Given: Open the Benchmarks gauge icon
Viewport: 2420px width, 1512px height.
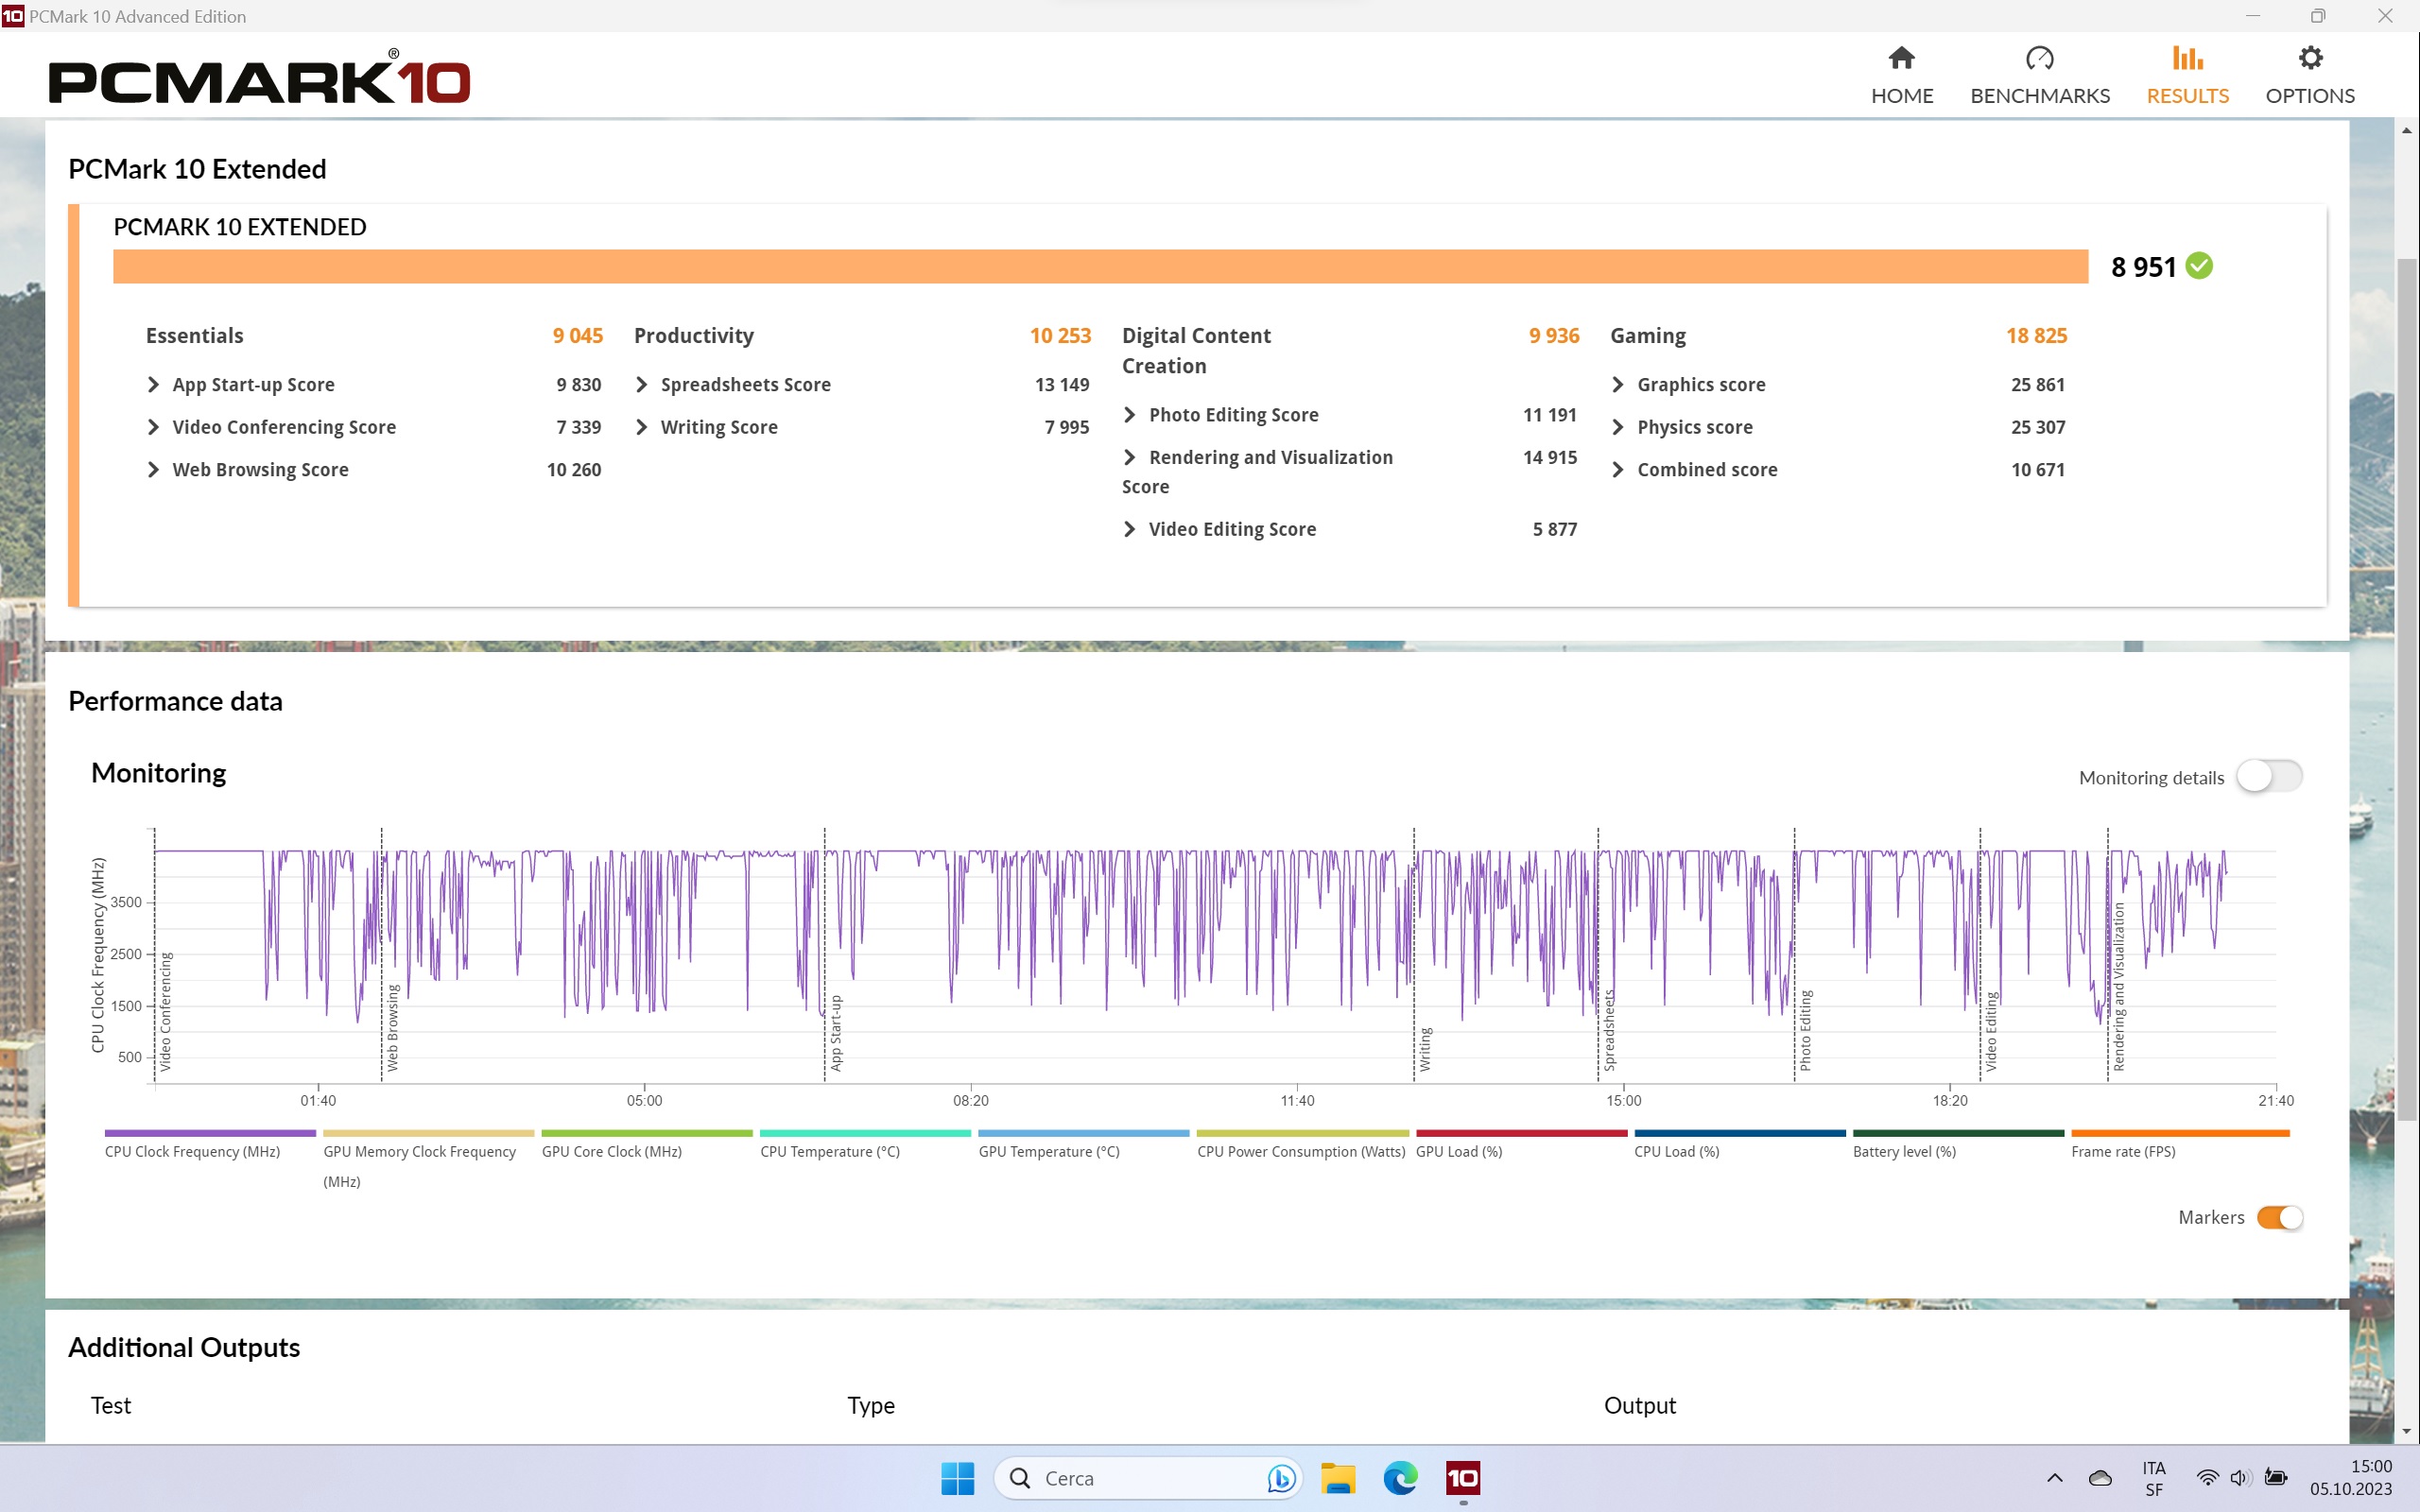Looking at the screenshot, I should tap(2039, 58).
